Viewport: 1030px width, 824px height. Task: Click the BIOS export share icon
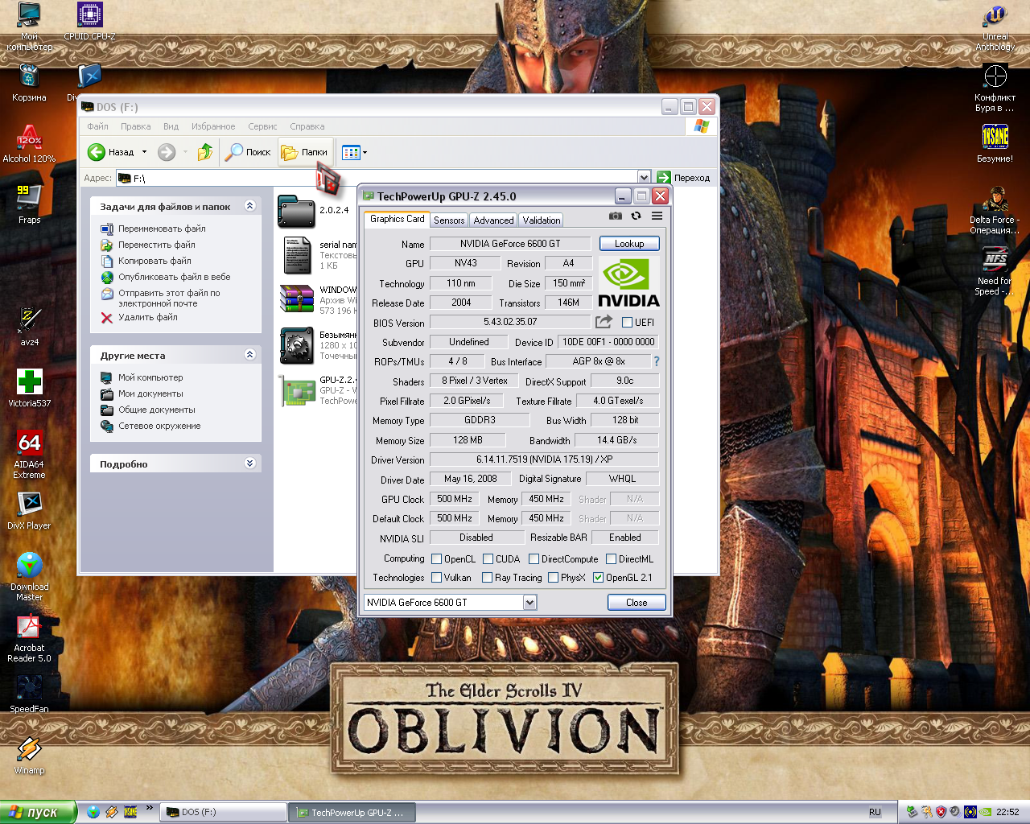(604, 322)
